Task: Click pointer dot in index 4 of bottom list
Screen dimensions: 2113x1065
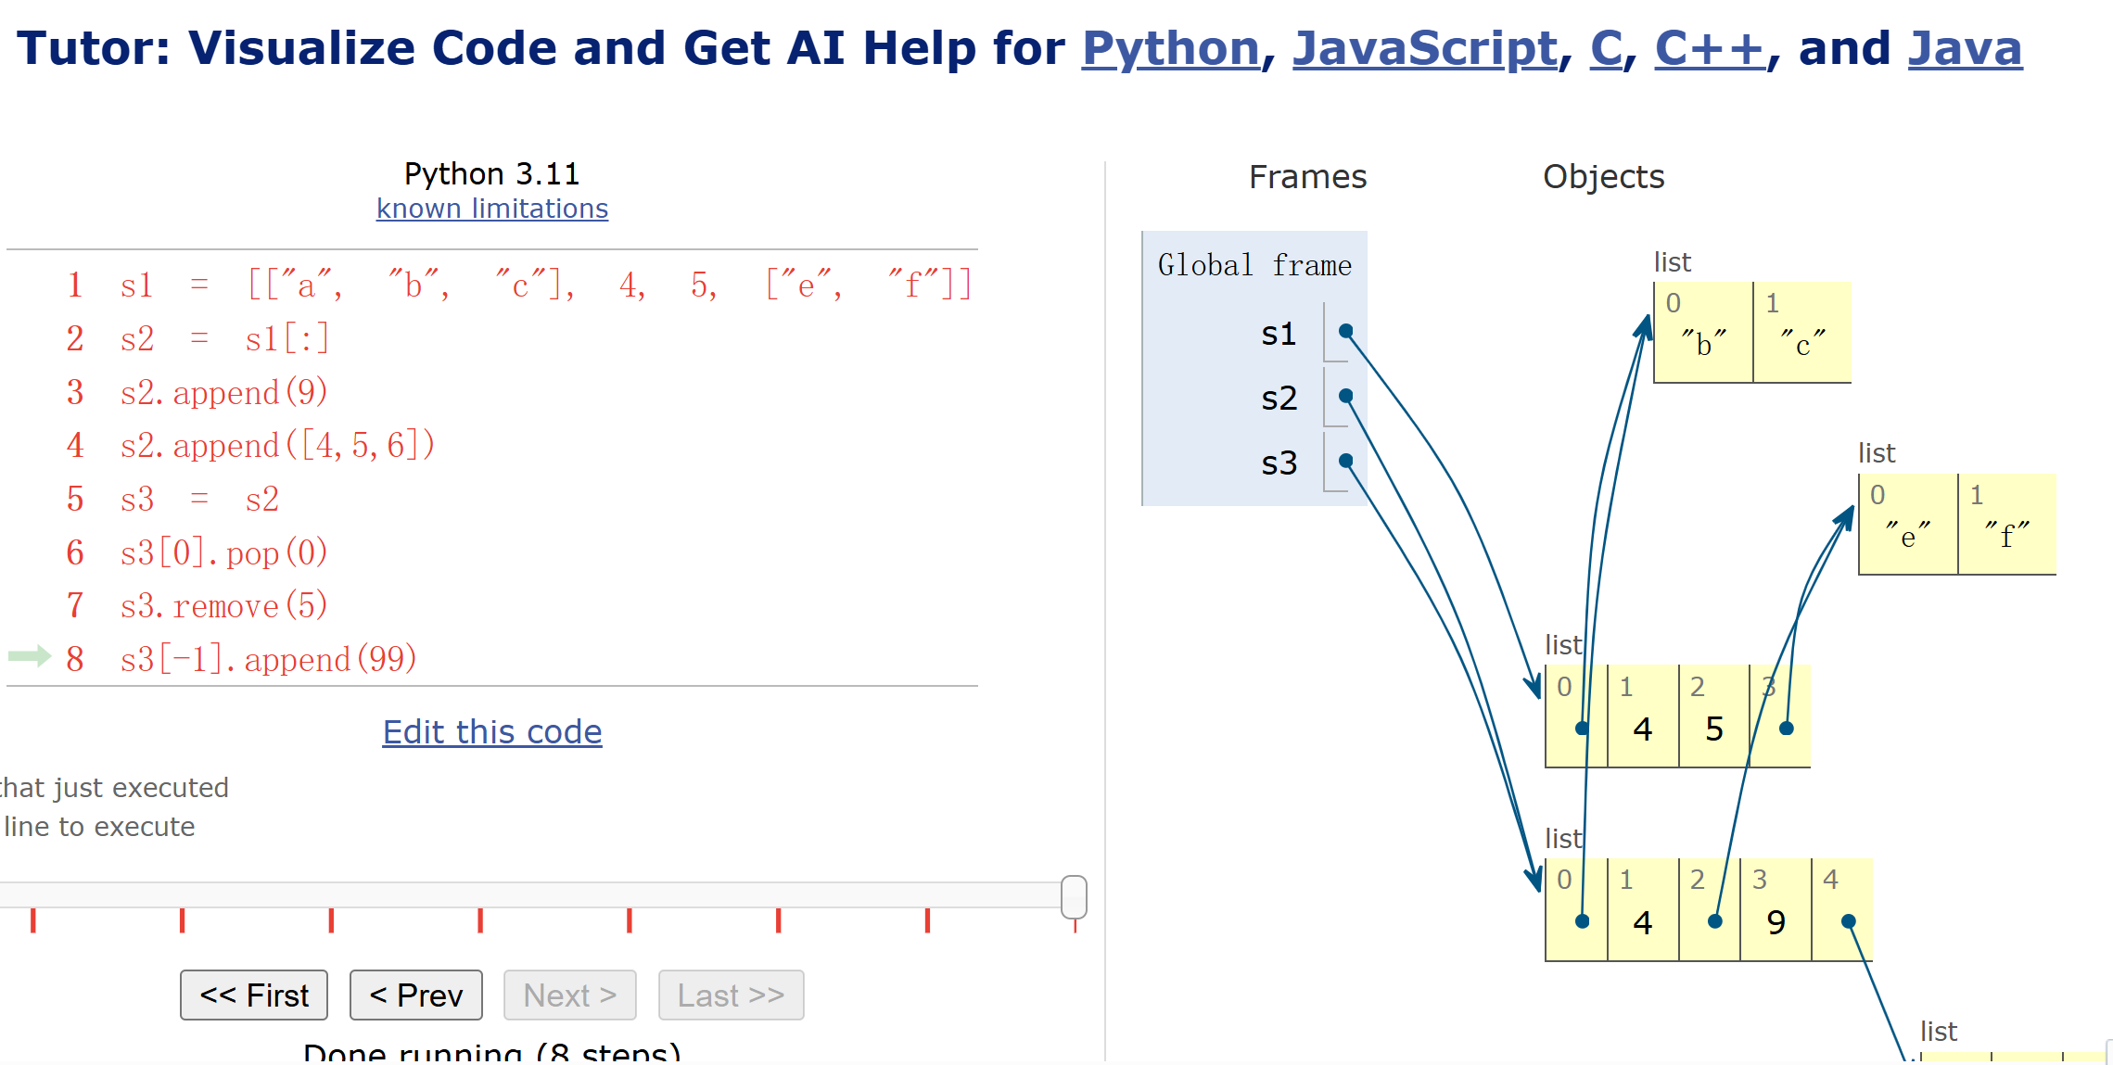Action: [x=1848, y=921]
